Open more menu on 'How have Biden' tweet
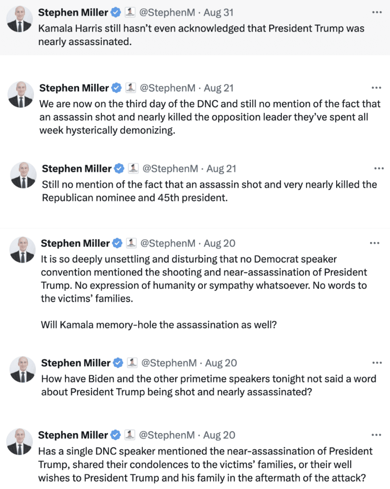 (376, 363)
